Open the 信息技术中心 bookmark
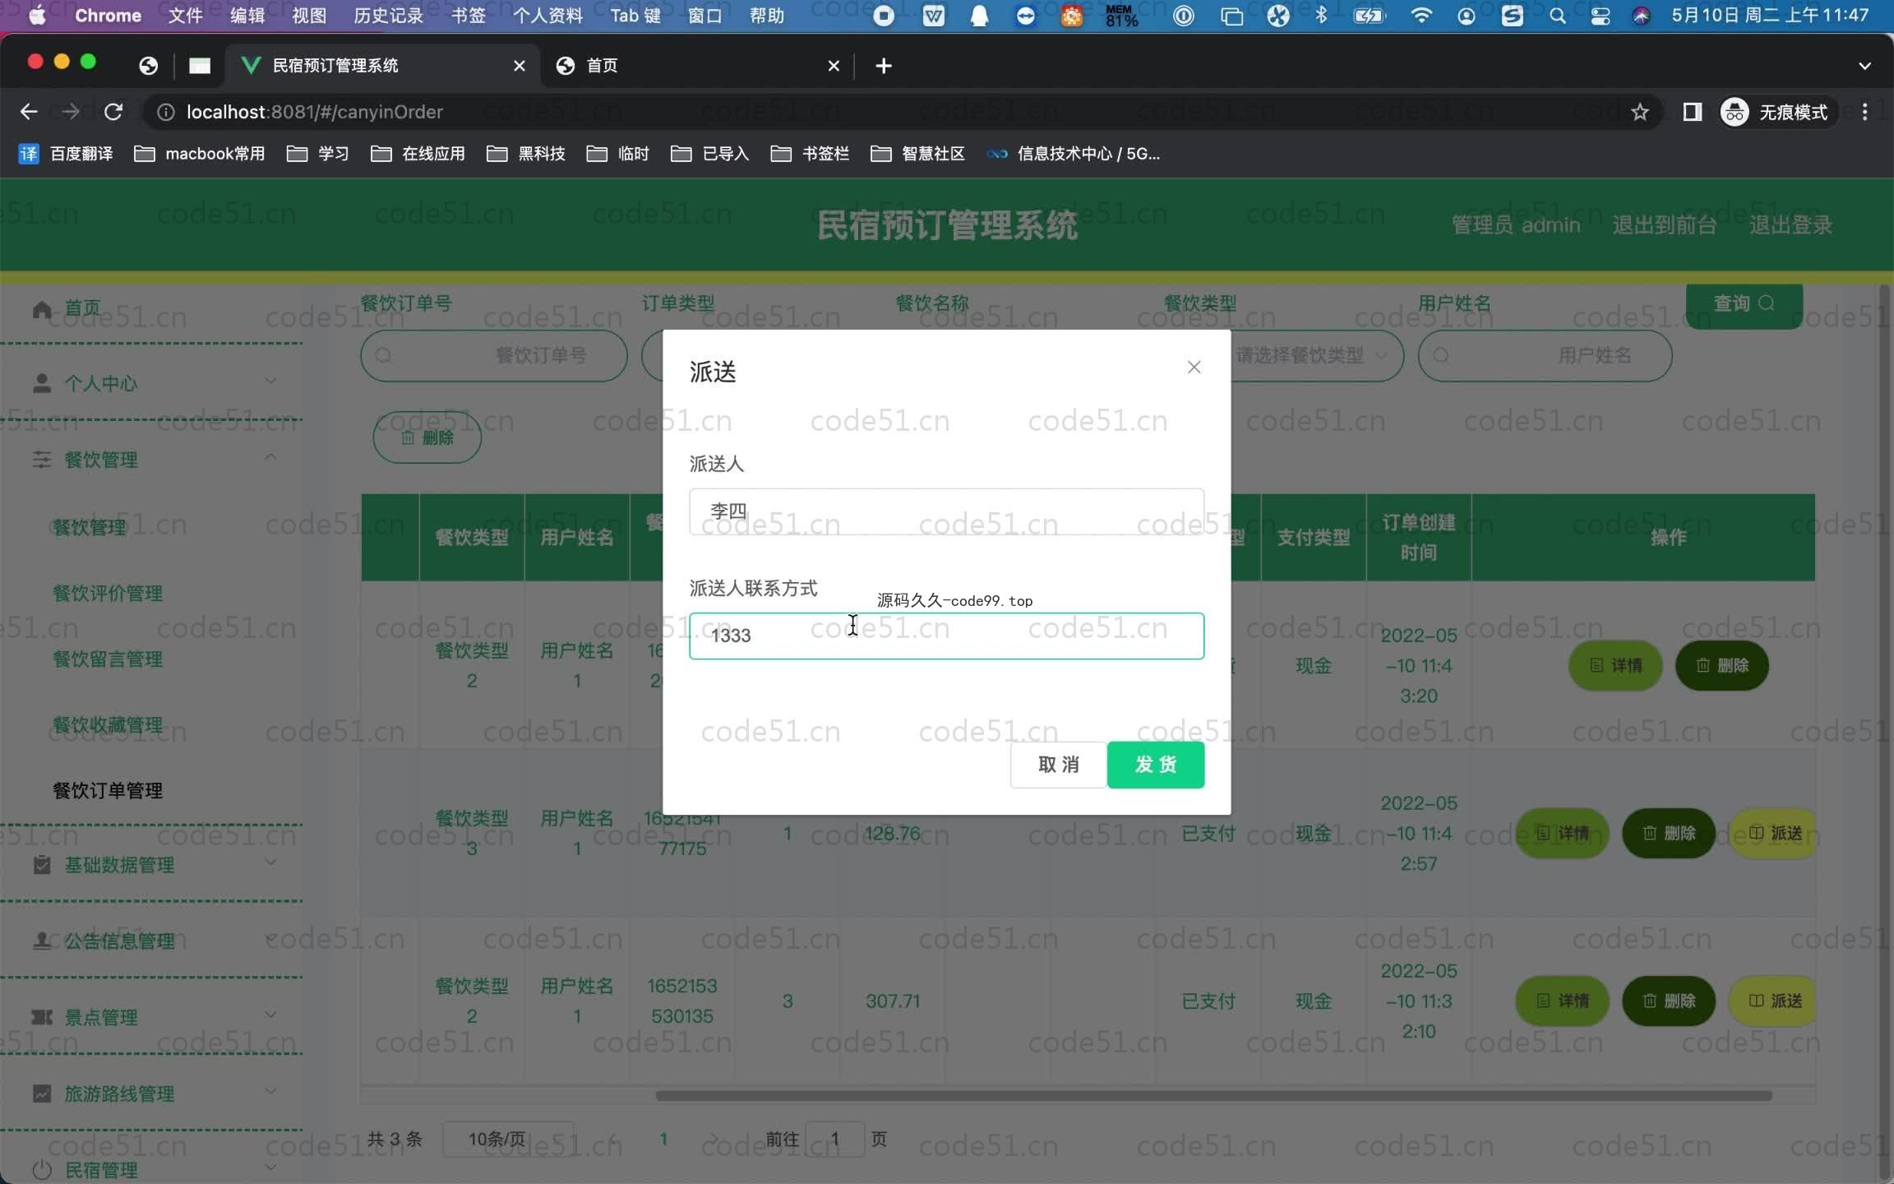 [x=1074, y=154]
